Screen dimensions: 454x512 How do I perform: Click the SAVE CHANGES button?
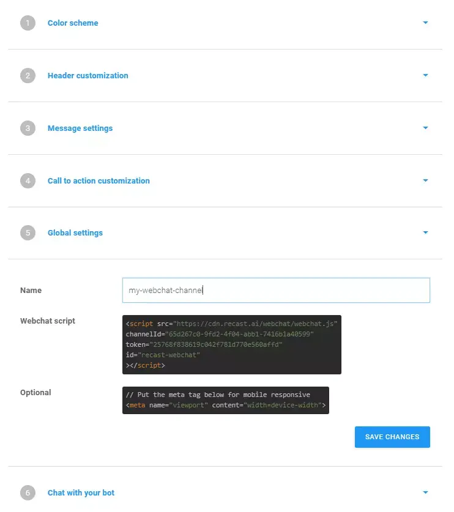pos(392,437)
